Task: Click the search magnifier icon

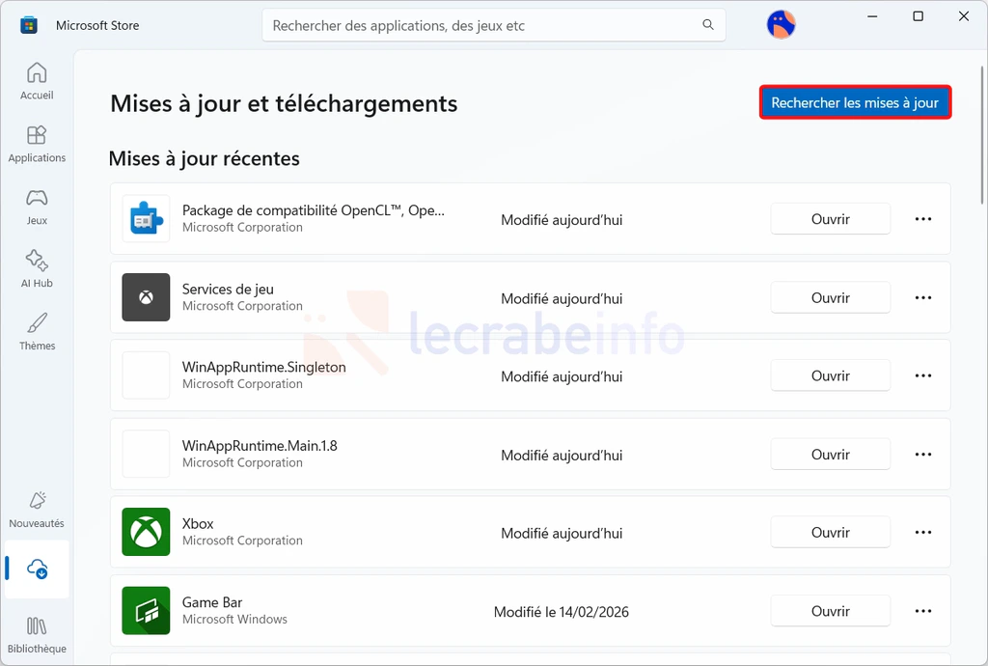Action: (708, 25)
